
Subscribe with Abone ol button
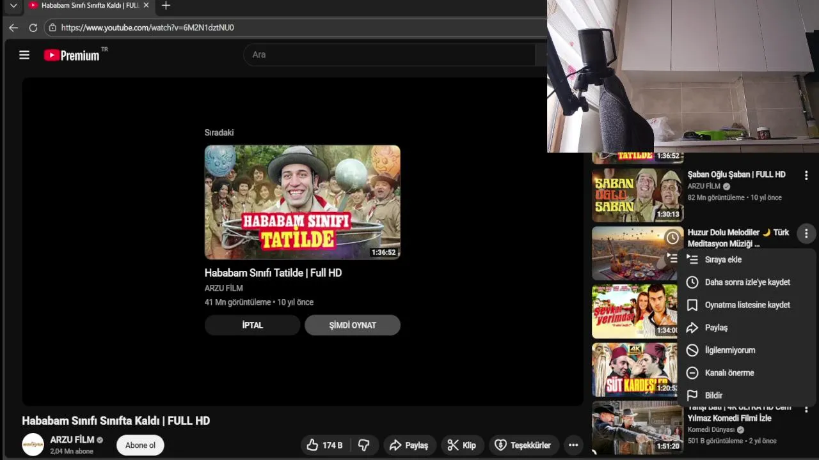pyautogui.click(x=140, y=445)
